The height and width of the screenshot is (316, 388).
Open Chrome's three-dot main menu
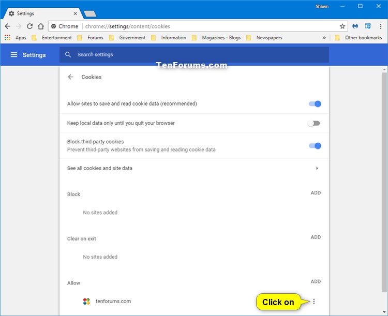point(381,26)
